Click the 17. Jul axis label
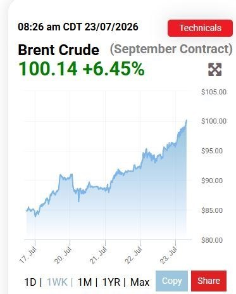The image size is (236, 294). [28, 255]
